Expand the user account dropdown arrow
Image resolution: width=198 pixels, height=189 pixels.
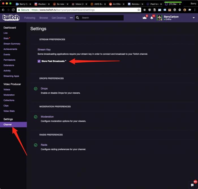point(193,18)
